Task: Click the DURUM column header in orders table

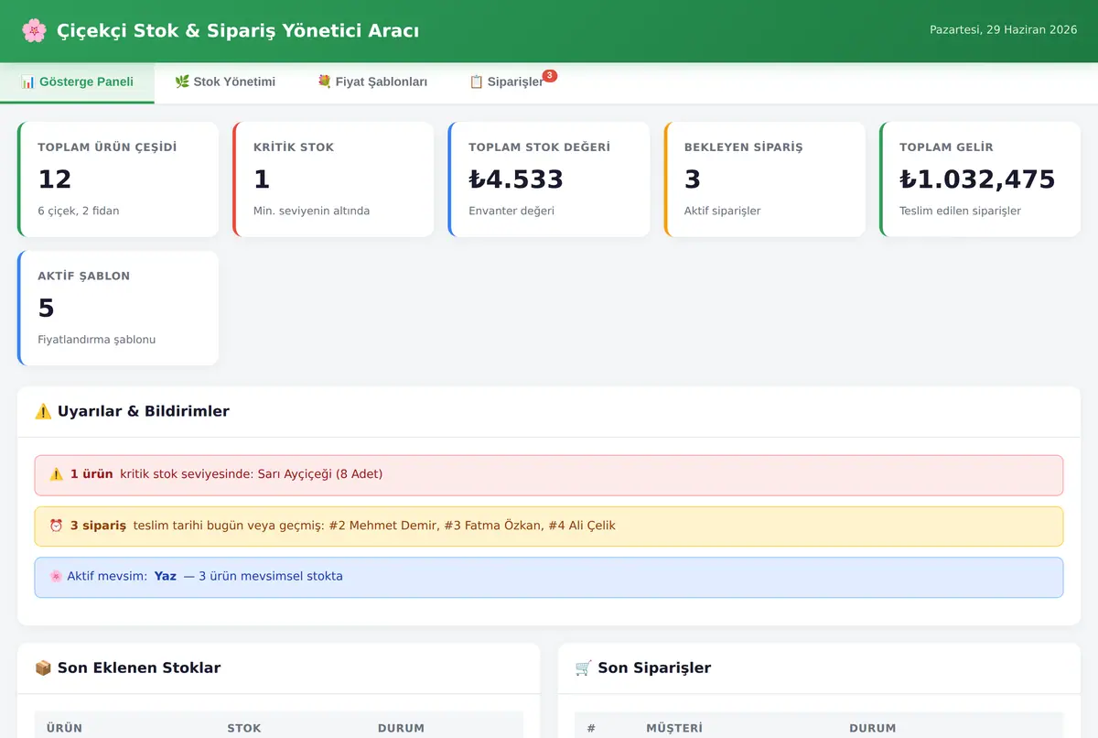Action: pos(873,728)
